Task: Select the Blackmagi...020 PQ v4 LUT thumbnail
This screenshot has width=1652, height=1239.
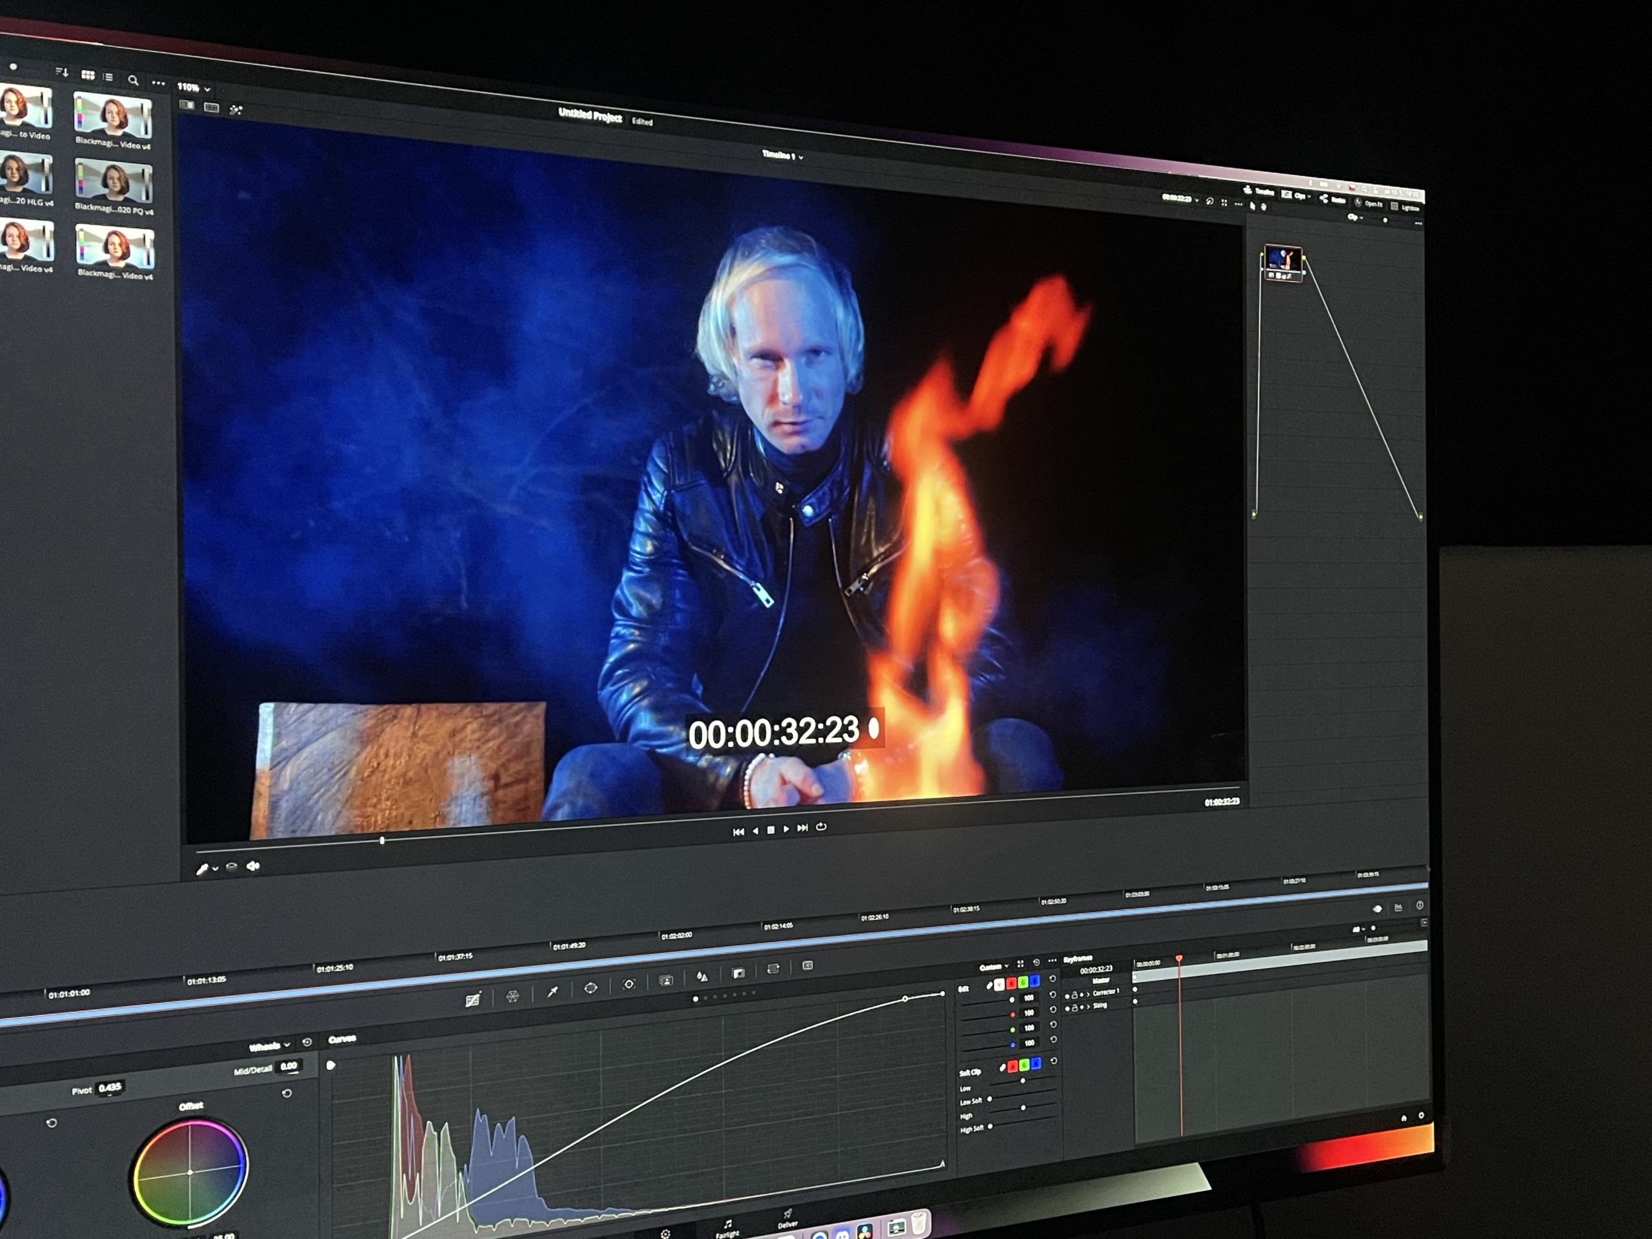Action: pyautogui.click(x=114, y=180)
